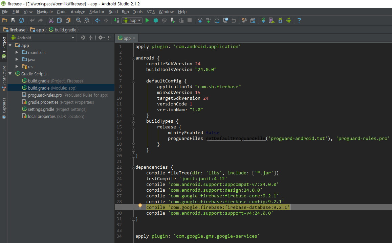Open the Project panel gear settings

pyautogui.click(x=101, y=38)
